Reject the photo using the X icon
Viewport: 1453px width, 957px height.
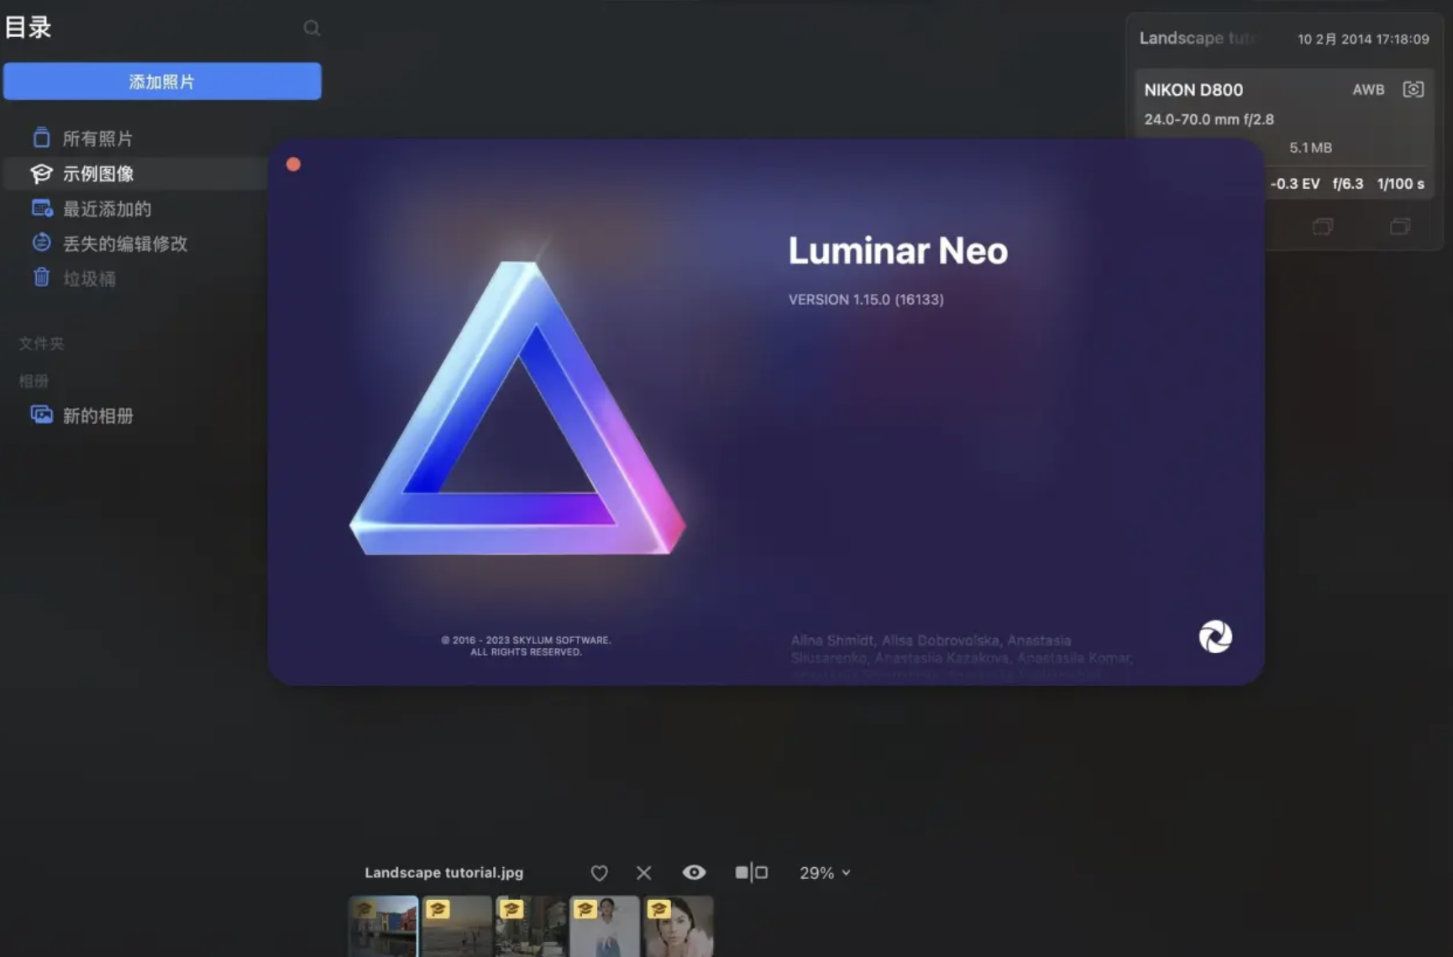point(643,872)
